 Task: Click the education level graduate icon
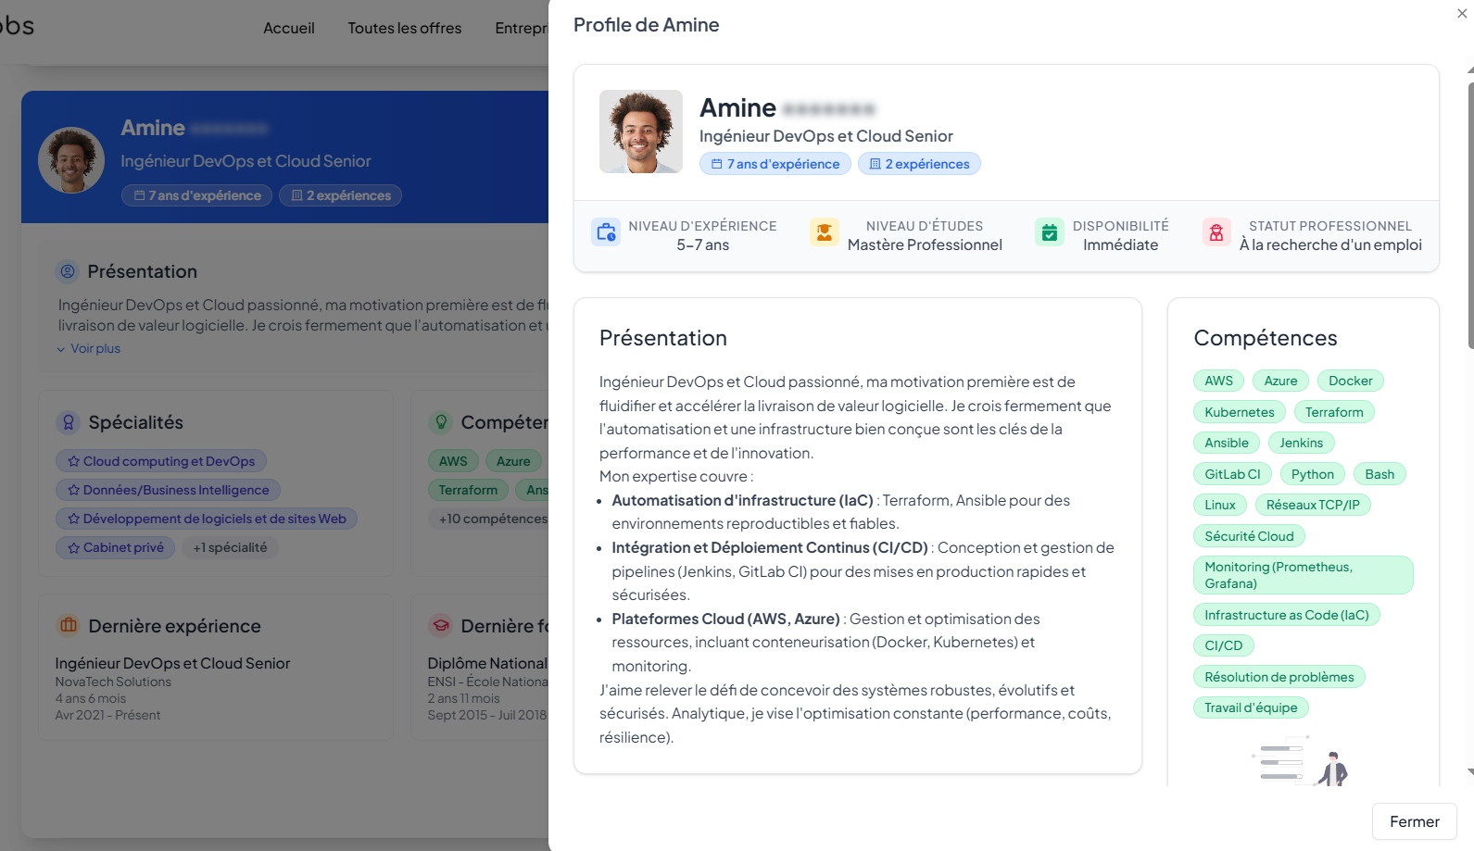(824, 232)
